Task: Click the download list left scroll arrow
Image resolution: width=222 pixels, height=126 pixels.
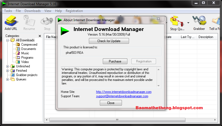Action: 47,120
